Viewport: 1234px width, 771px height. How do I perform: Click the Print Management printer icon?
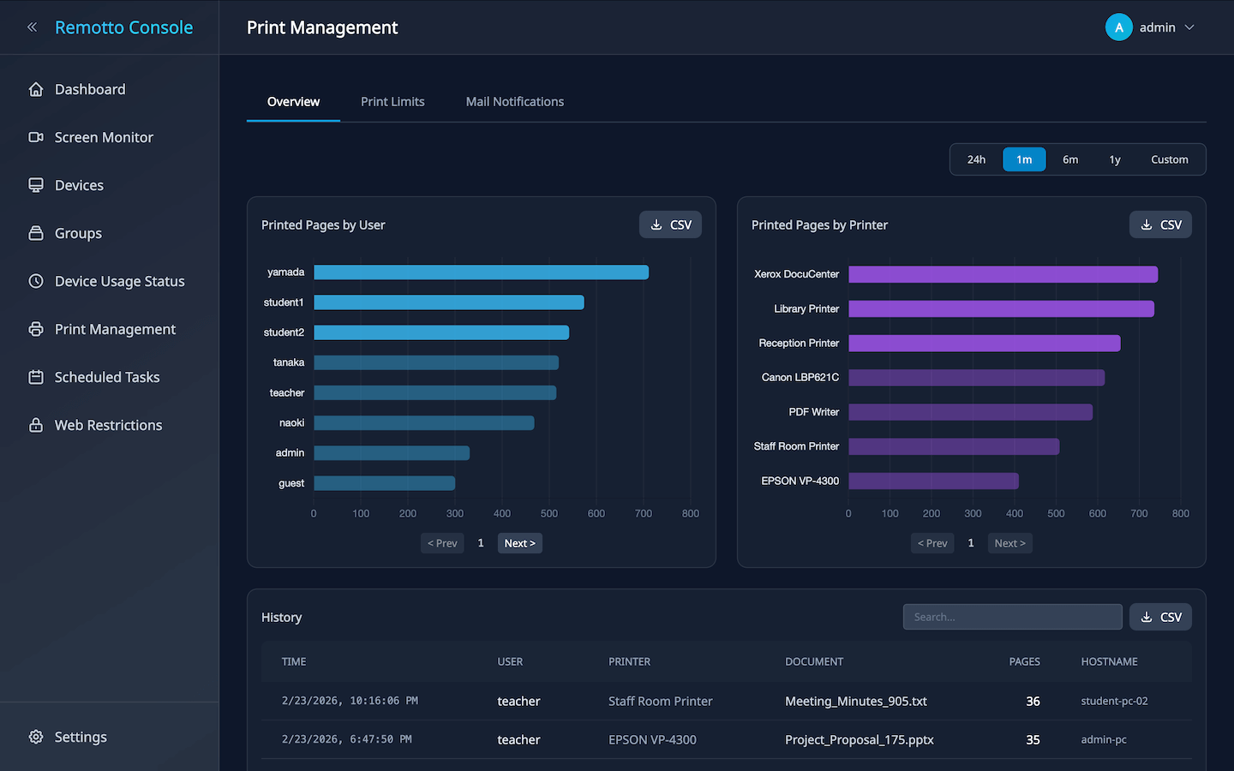pos(36,329)
